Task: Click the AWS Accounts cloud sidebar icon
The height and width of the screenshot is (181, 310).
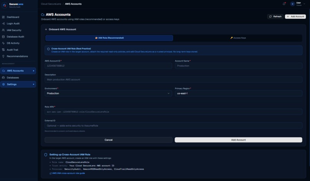Action: [3, 71]
